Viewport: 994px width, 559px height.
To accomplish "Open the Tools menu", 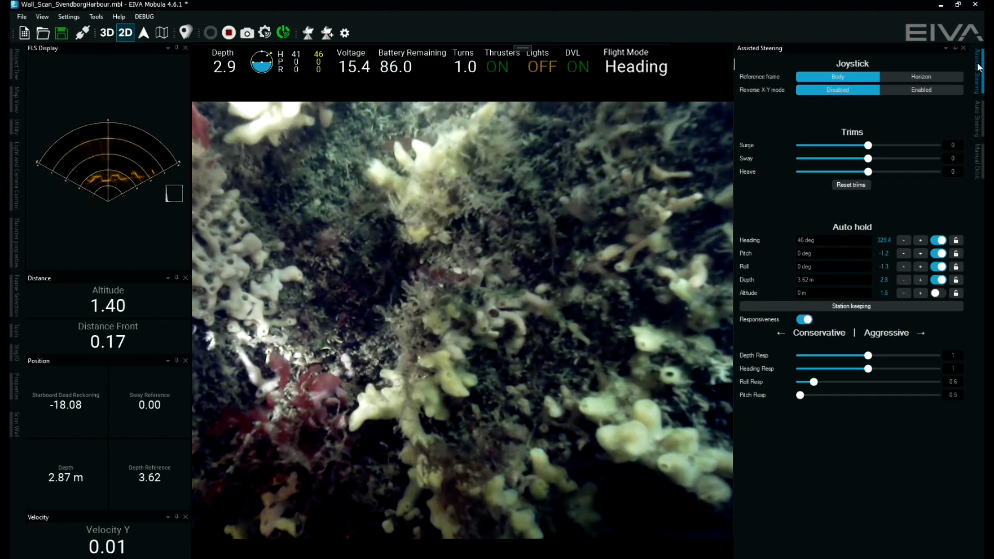I will (96, 17).
